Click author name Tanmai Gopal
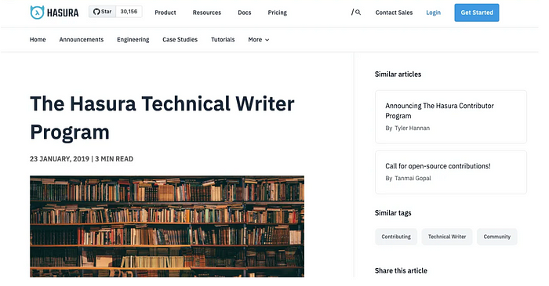549x286 pixels. click(x=413, y=178)
